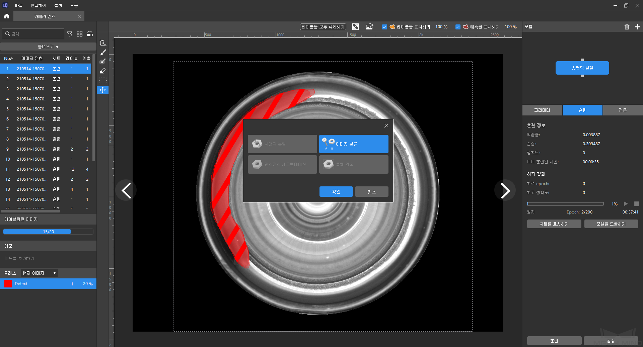Select image row number 9
The height and width of the screenshot is (347, 643).
point(46,149)
